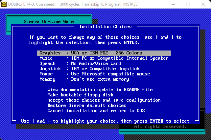Choose Cancel installation and return to DOS

(96, 110)
